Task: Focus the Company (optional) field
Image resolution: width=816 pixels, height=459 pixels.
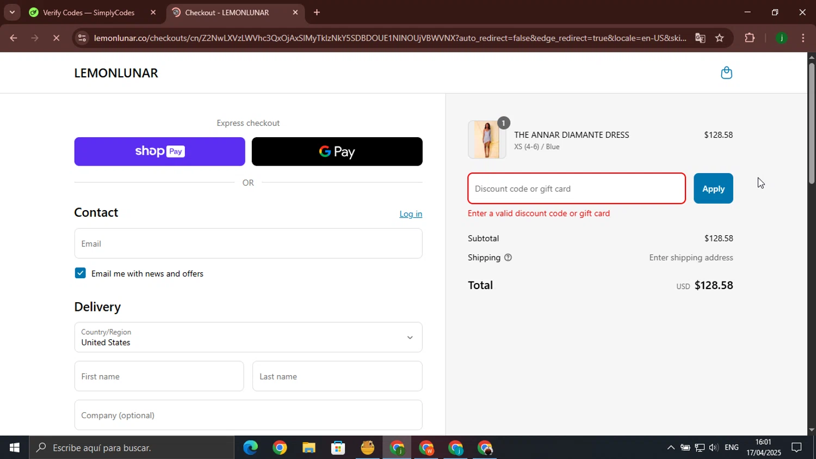Action: (248, 415)
